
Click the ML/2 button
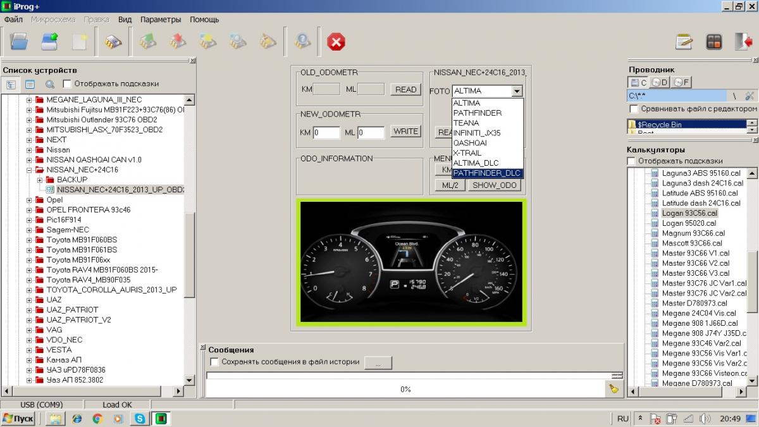pos(450,185)
